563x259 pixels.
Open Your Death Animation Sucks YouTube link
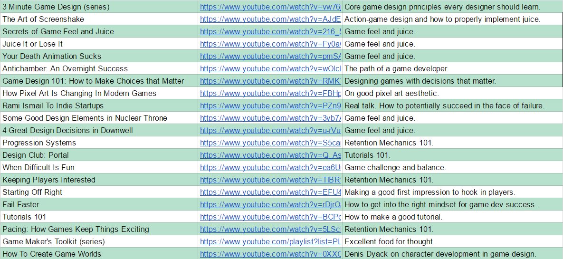coord(270,56)
